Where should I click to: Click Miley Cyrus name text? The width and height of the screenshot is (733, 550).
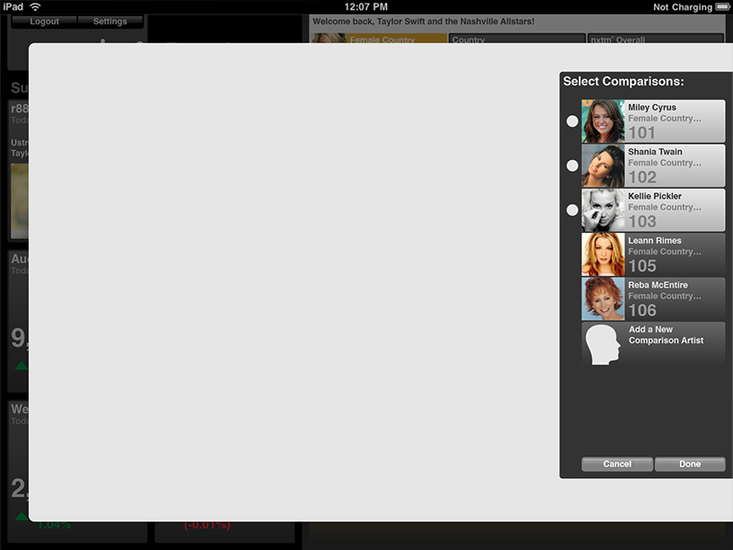651,107
